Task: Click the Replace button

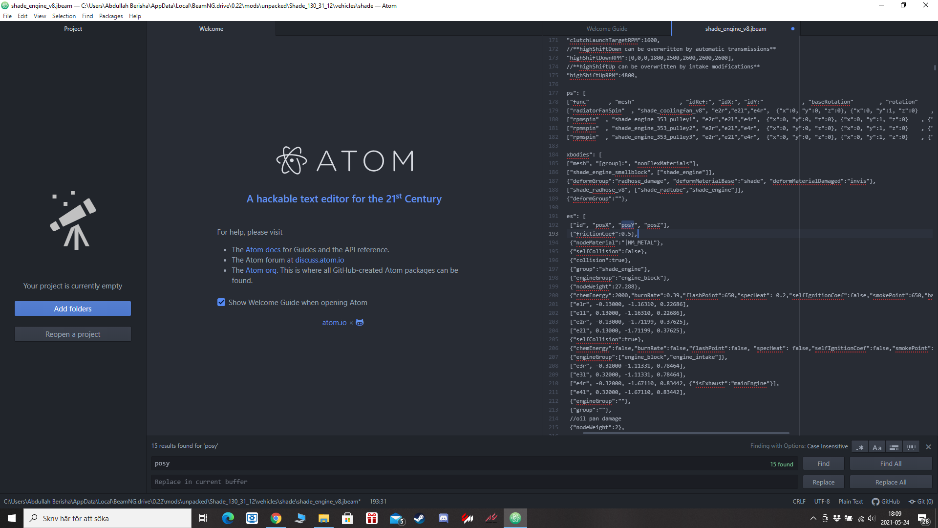Action: coord(824,482)
